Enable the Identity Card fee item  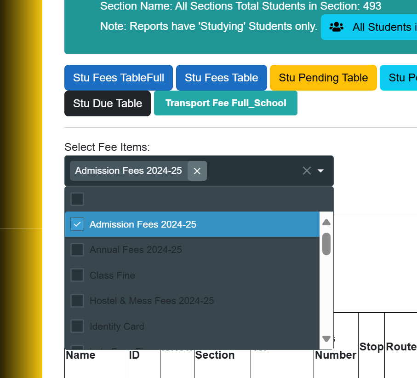(x=77, y=326)
